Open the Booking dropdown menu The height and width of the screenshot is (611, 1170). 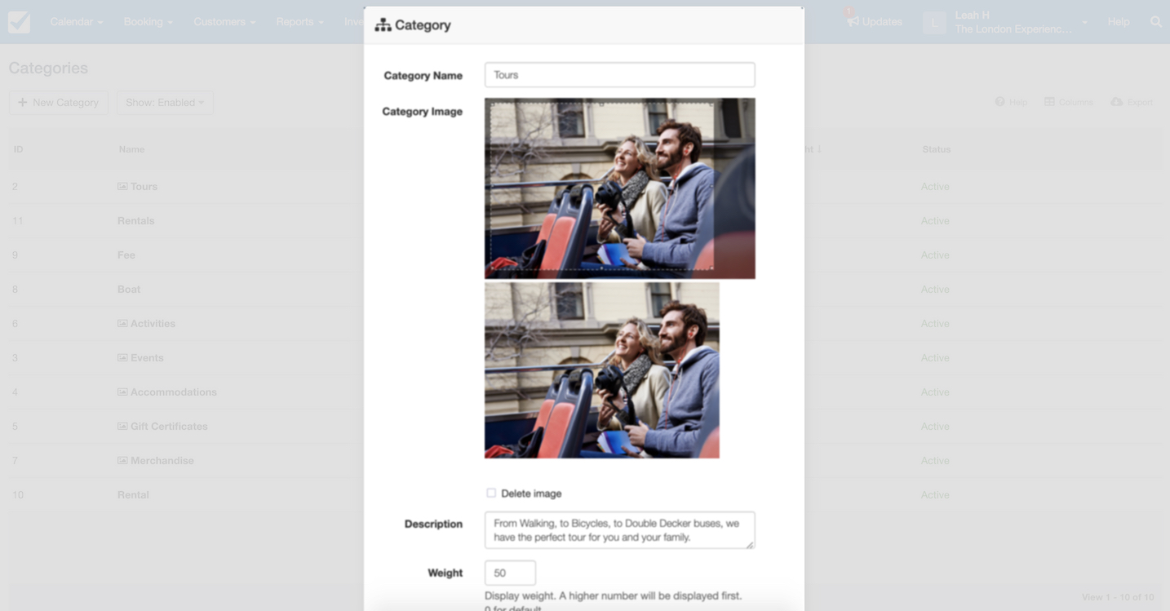point(148,22)
